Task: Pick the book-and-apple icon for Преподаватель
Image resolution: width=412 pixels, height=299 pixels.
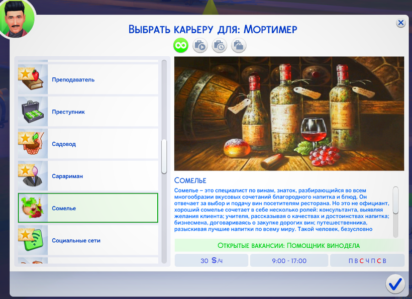Action: pyautogui.click(x=33, y=79)
